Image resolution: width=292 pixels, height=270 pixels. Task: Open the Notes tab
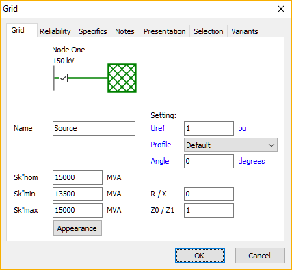[x=124, y=31]
